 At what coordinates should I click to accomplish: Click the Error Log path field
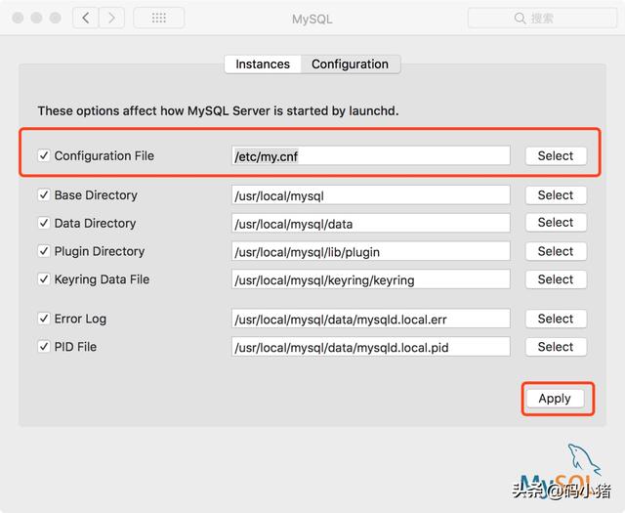click(x=371, y=319)
